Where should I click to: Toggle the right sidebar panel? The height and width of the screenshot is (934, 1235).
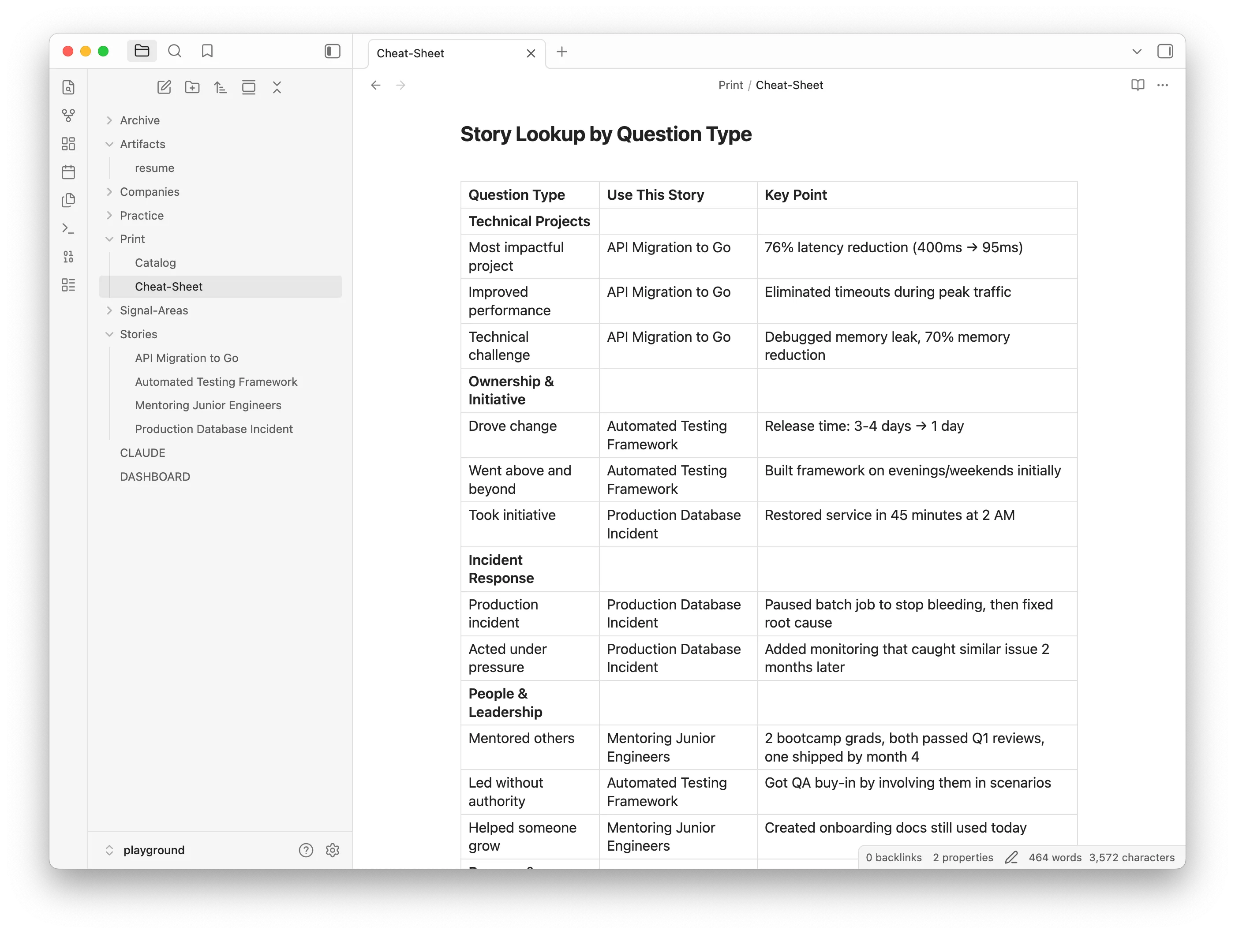(1166, 51)
